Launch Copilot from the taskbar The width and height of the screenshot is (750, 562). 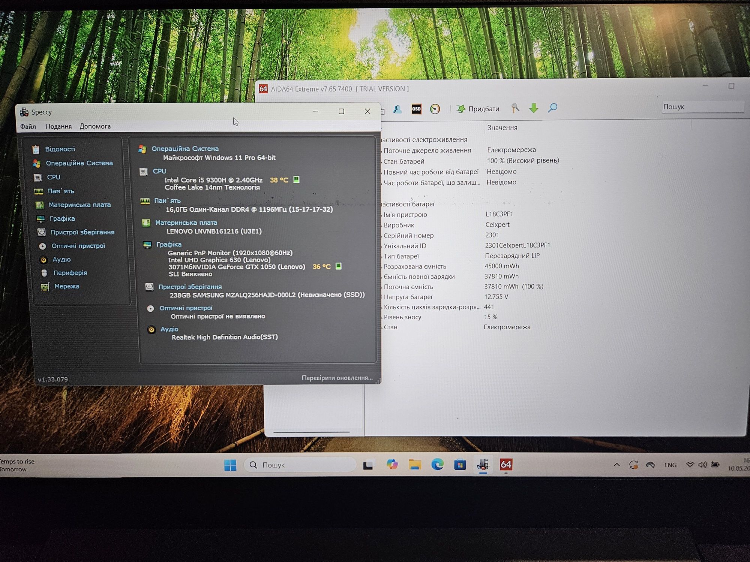392,465
